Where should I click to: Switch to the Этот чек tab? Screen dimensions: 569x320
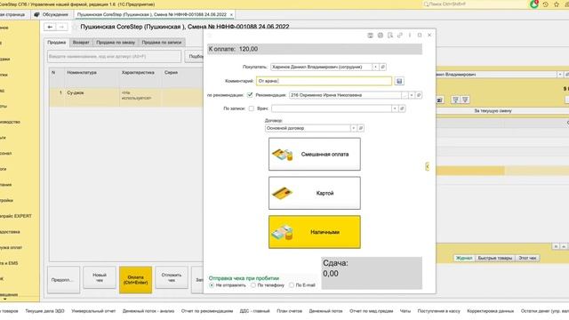pyautogui.click(x=527, y=258)
